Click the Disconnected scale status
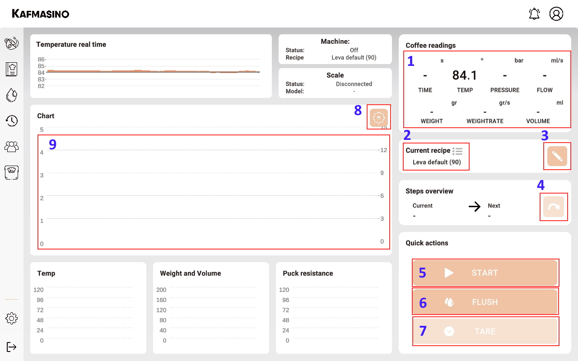This screenshot has width=578, height=361. 354,84
